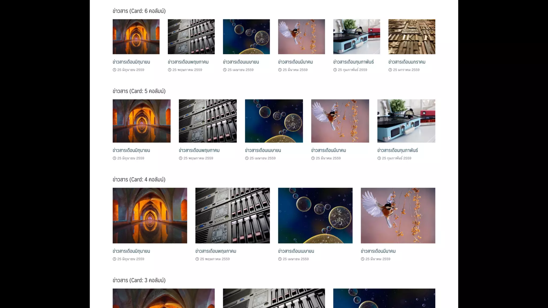The width and height of the screenshot is (548, 308).
Task: Open ข่าวสารเดือนกุมภาพันธ์ link in 5-column row
Action: point(397,150)
